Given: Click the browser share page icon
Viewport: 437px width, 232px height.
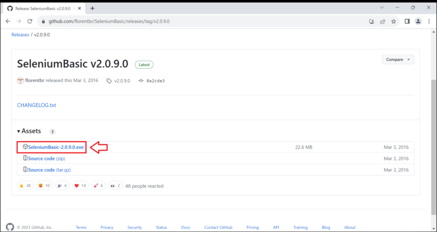Looking at the screenshot, I should coord(383,21).
